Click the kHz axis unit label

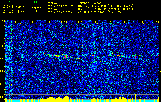click(x=2, y=21)
